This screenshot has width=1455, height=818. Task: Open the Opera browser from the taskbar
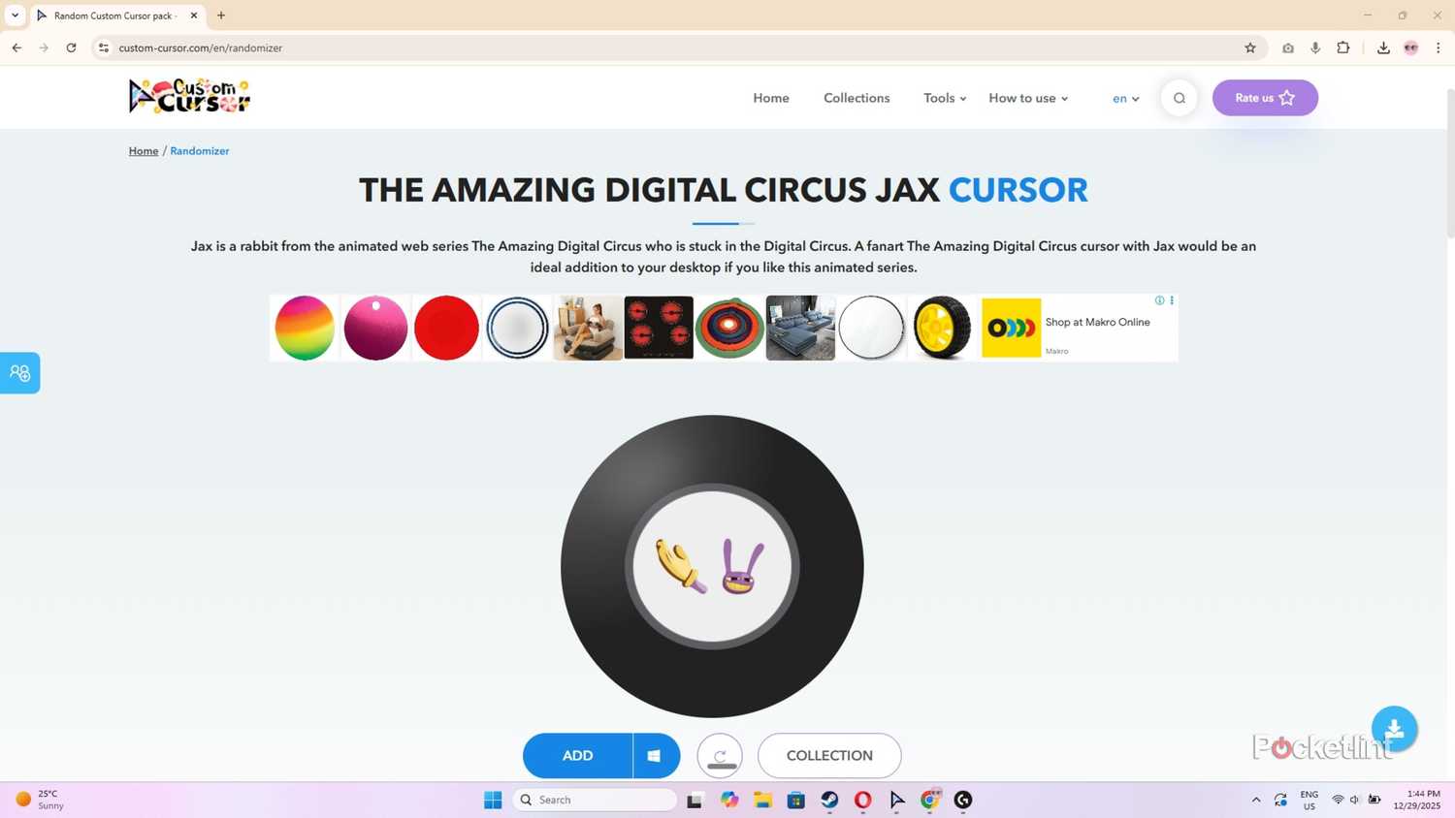point(862,800)
